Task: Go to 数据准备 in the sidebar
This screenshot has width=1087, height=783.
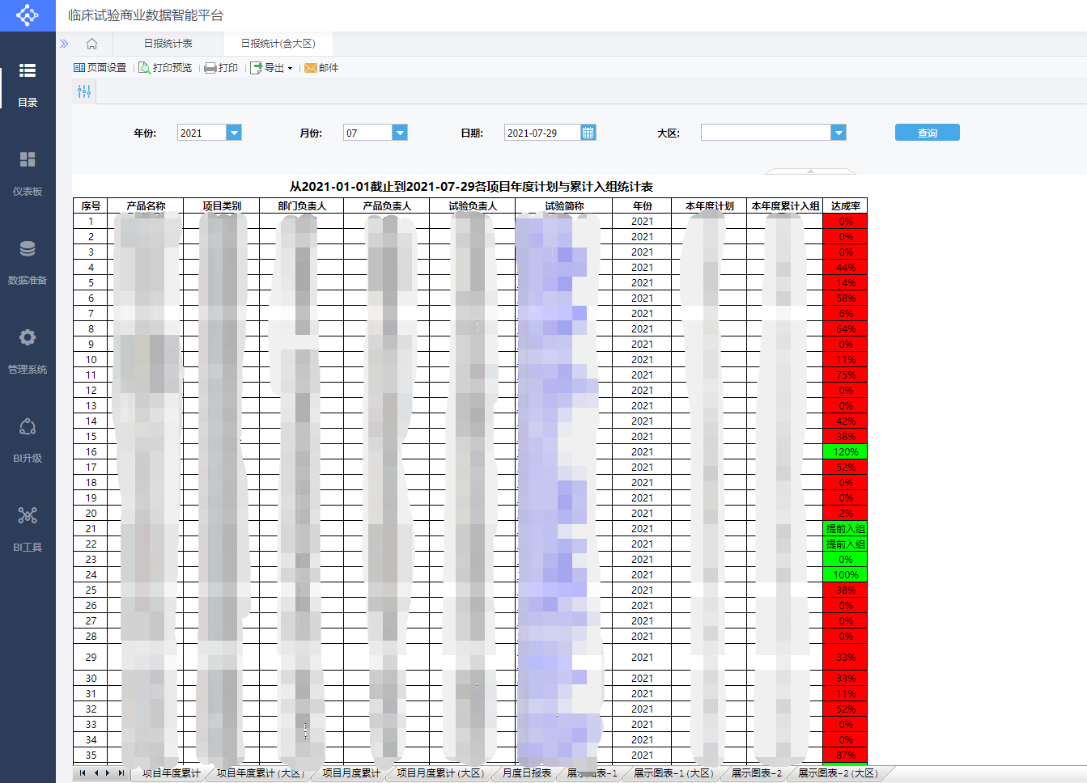Action: [28, 261]
